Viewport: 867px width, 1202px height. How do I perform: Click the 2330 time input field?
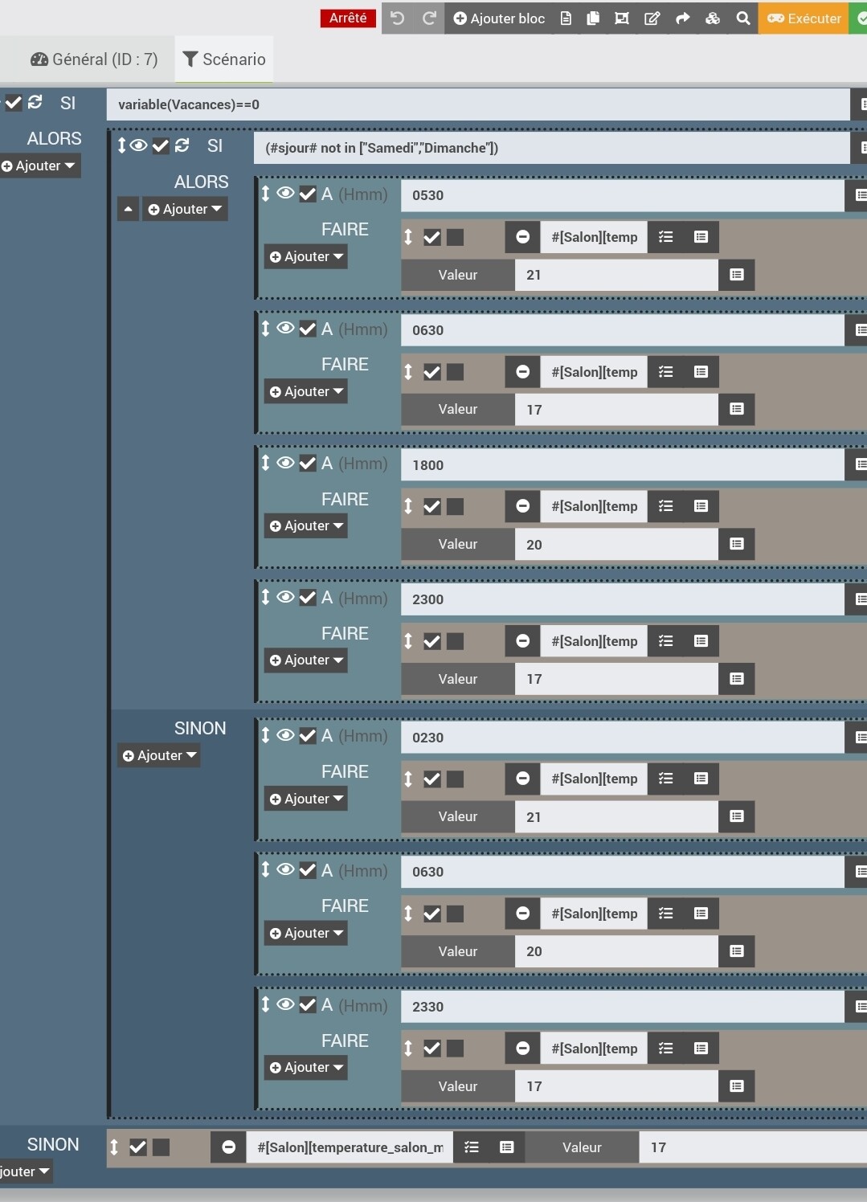coord(623,1007)
